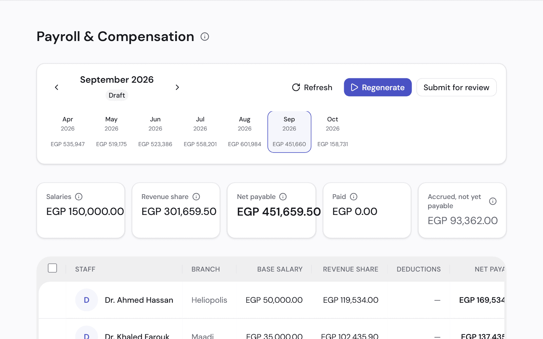Select the Aug 2026 period

(x=245, y=132)
